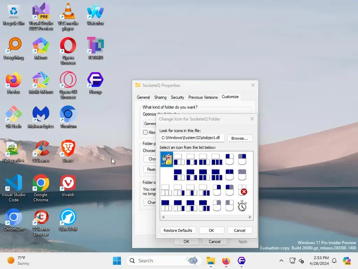The image size is (358, 269).
Task: Open Floorp from the taskbar
Action: point(241,261)
